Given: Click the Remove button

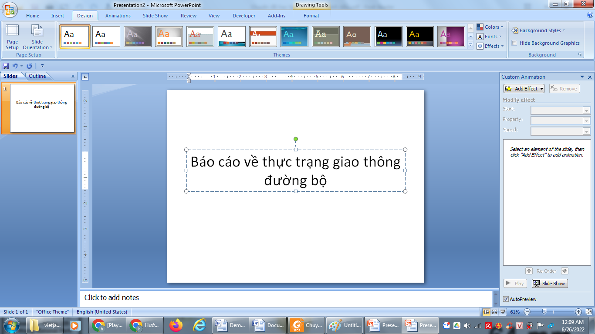Looking at the screenshot, I should coord(565,89).
